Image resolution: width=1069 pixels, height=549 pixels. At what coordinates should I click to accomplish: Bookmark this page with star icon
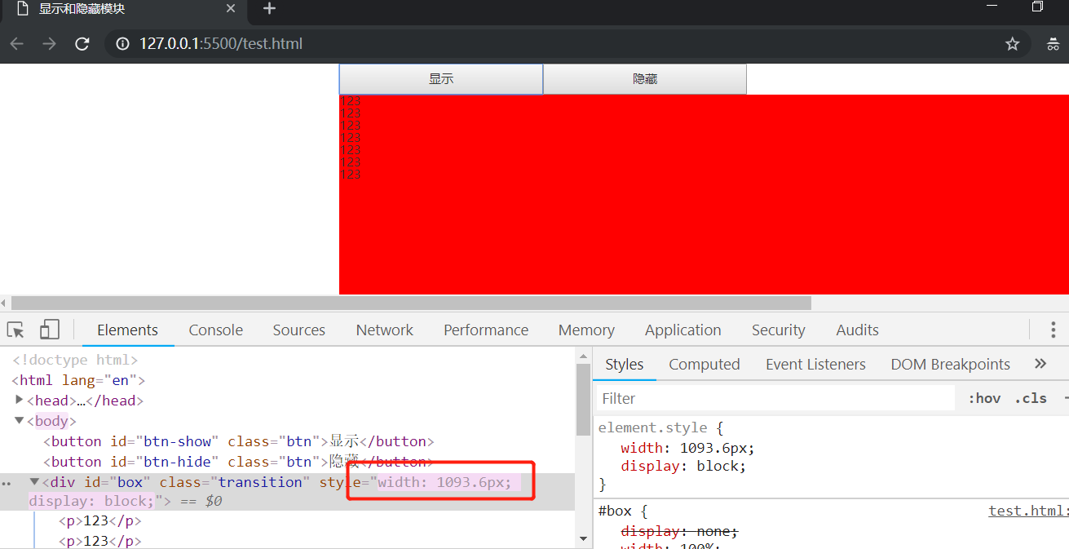pyautogui.click(x=1013, y=43)
